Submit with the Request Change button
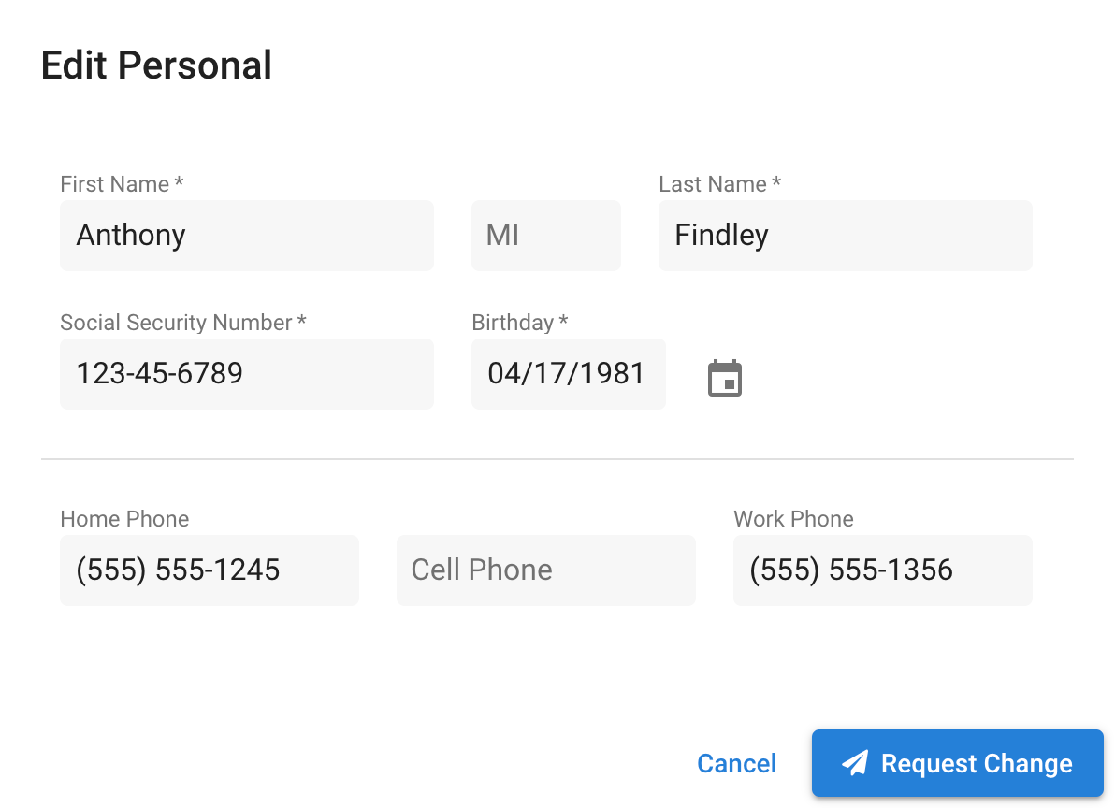This screenshot has height=808, width=1115. [957, 763]
